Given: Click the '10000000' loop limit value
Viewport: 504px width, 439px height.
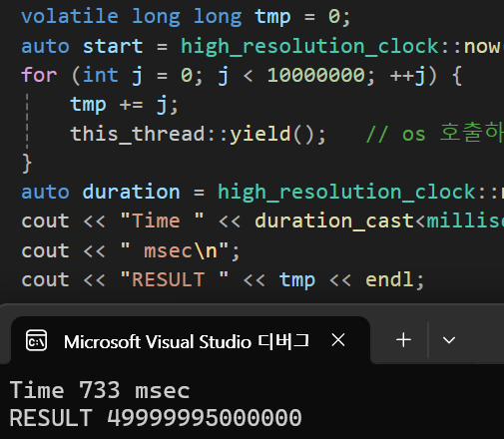Looking at the screenshot, I should (x=316, y=75).
